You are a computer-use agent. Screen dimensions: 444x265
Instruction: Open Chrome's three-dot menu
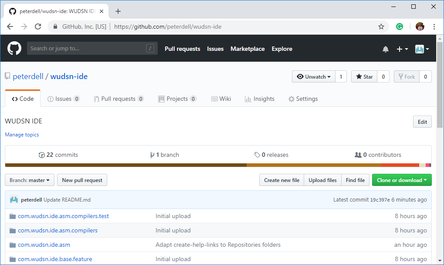pyautogui.click(x=434, y=26)
